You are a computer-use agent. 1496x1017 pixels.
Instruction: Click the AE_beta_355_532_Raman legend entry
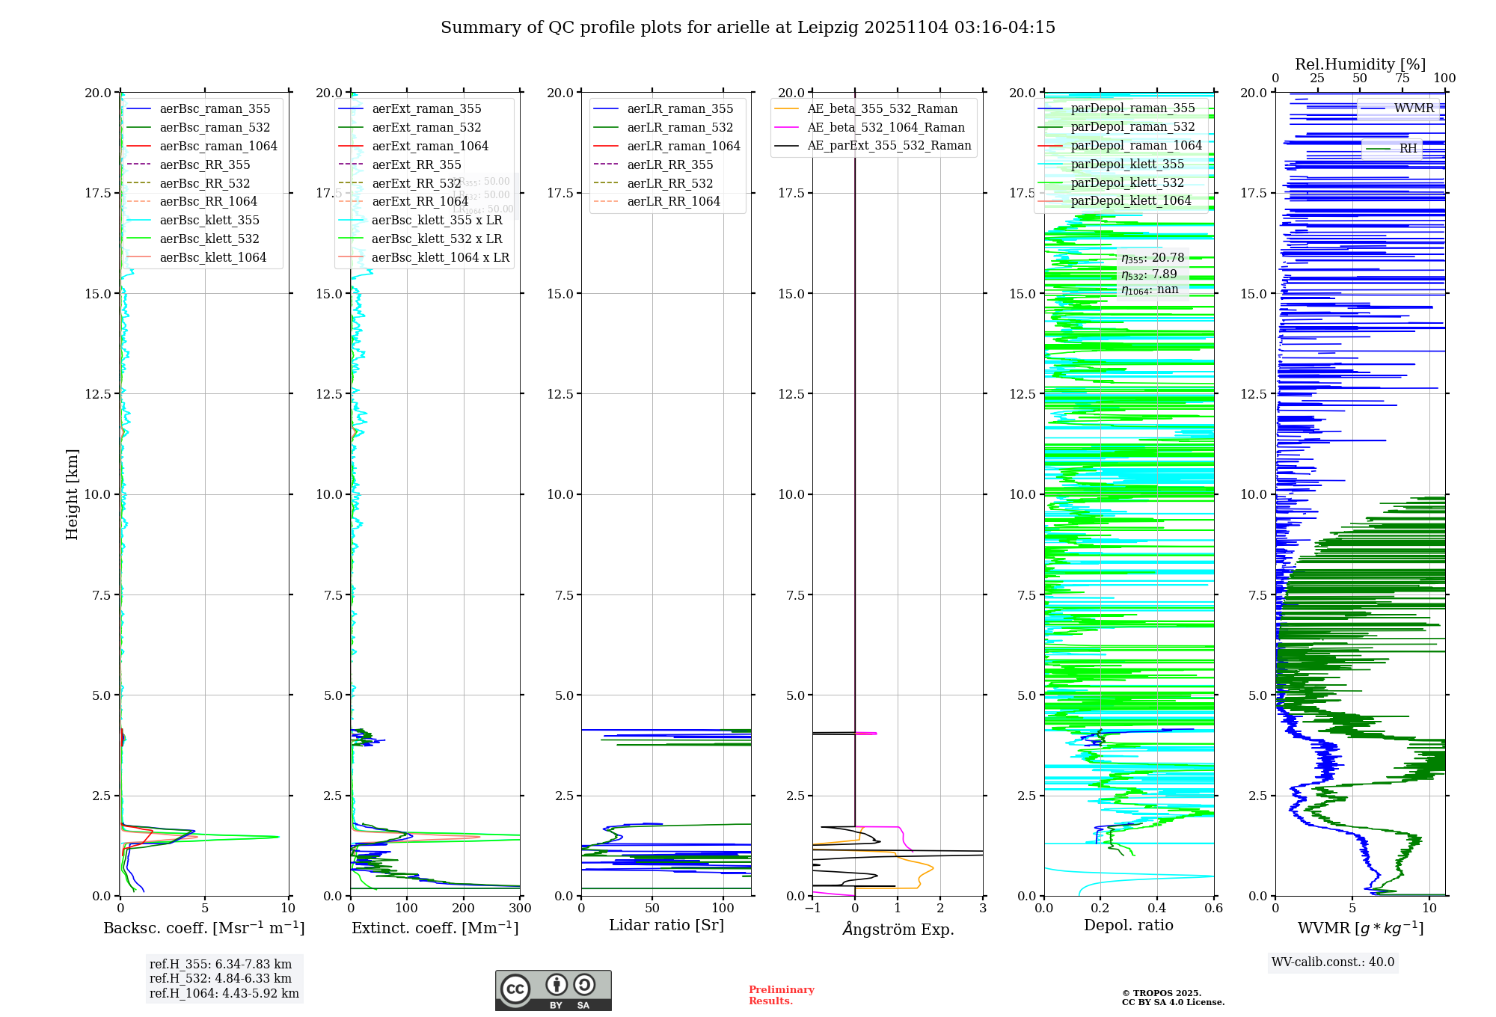882,109
